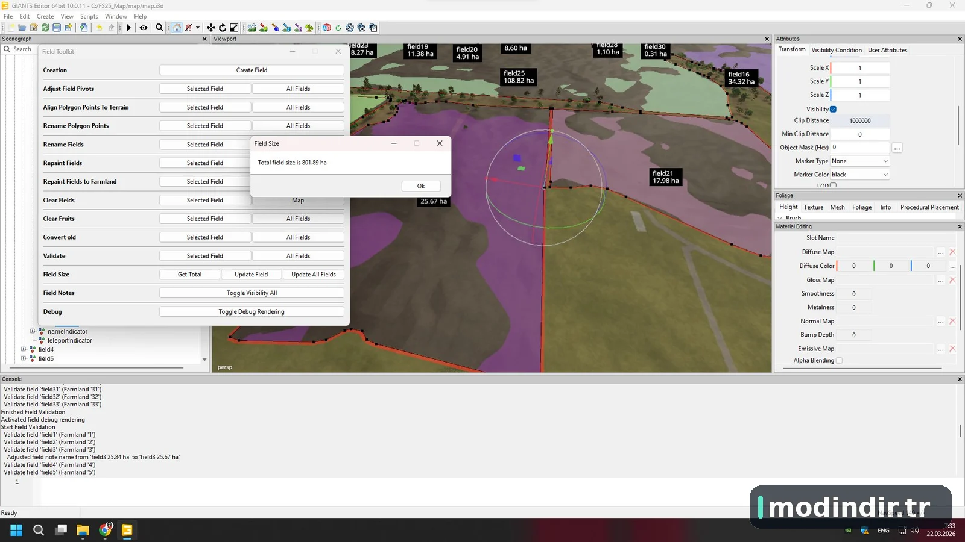
Task: Click All Fields for Clear Fruits
Action: click(x=298, y=219)
